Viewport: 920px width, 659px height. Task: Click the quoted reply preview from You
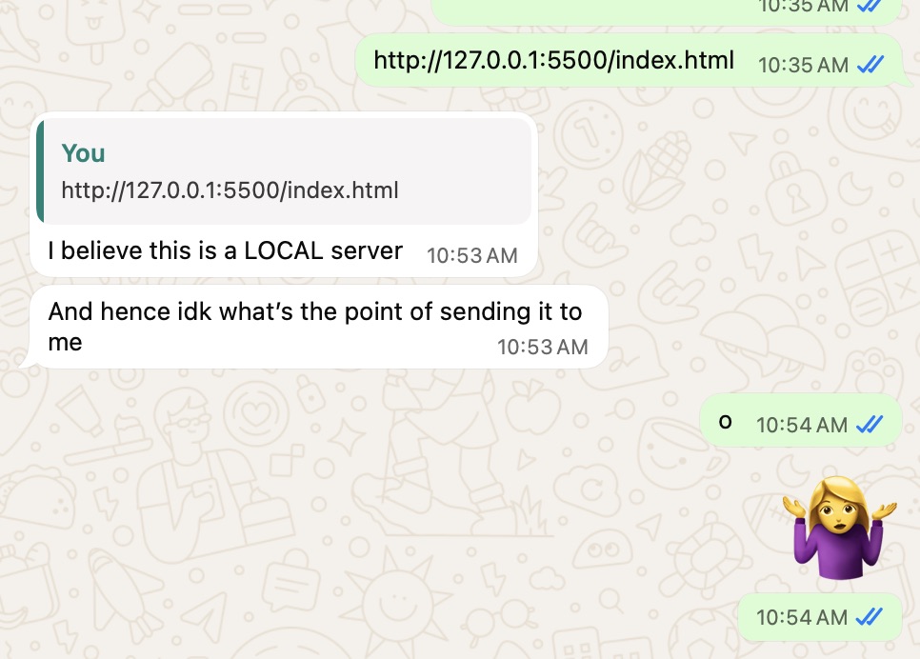point(284,170)
